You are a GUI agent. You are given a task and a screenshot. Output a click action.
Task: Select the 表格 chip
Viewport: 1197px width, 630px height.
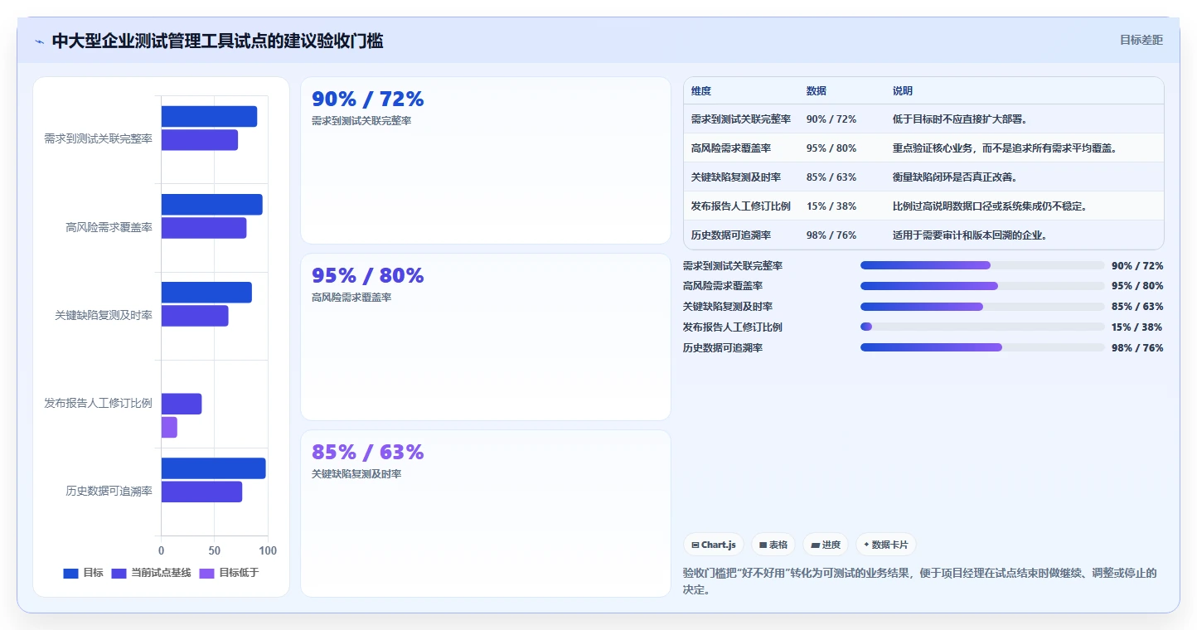pyautogui.click(x=773, y=545)
